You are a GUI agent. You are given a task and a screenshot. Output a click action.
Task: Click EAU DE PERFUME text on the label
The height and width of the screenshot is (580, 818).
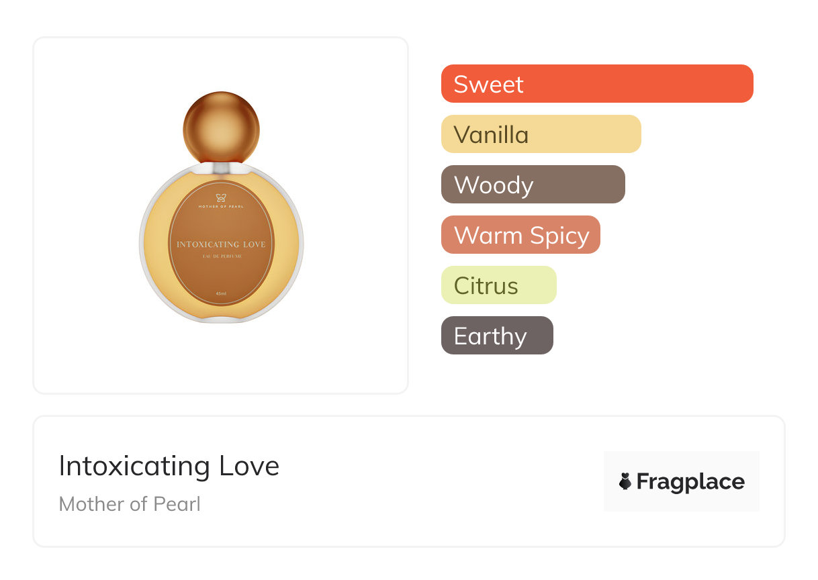coord(221,257)
